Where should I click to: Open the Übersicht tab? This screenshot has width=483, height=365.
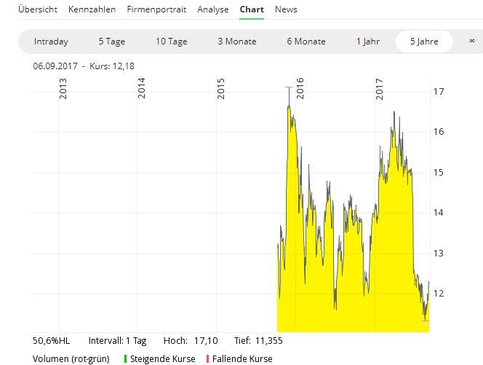[39, 9]
